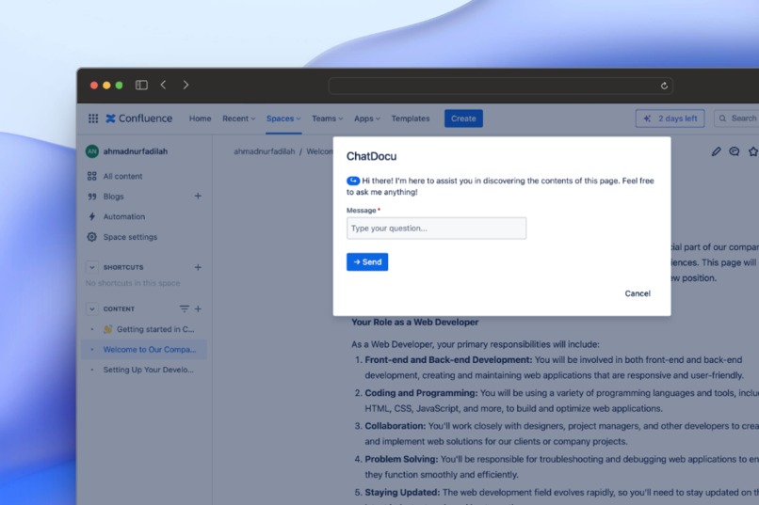Image resolution: width=759 pixels, height=505 pixels.
Task: Open the Teams dropdown menu
Action: click(x=327, y=118)
